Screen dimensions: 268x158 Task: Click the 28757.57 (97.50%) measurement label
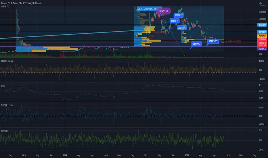(x=149, y=9)
